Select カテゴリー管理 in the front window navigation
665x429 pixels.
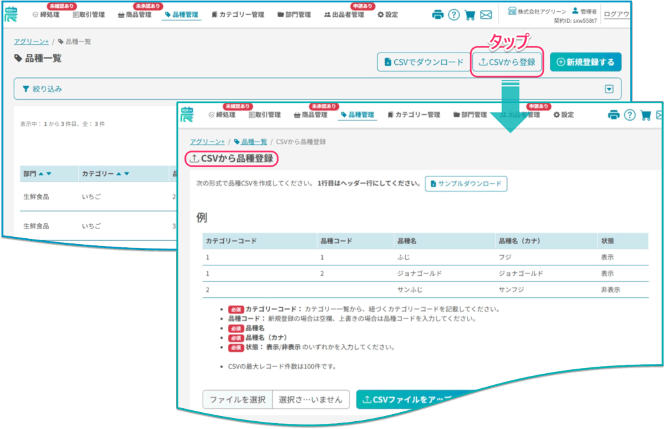click(413, 115)
